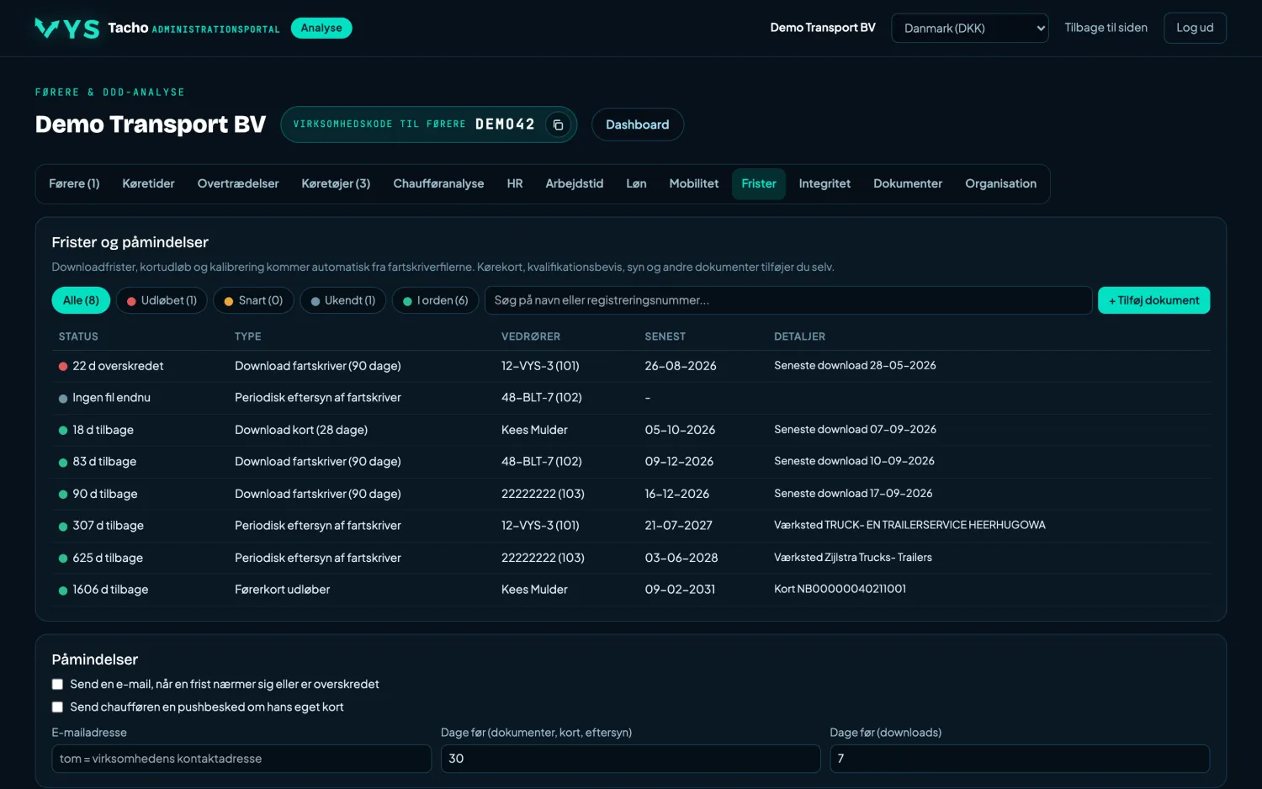Click Seneste download 17-09-2026 detail
This screenshot has width=1262, height=789.
[853, 494]
